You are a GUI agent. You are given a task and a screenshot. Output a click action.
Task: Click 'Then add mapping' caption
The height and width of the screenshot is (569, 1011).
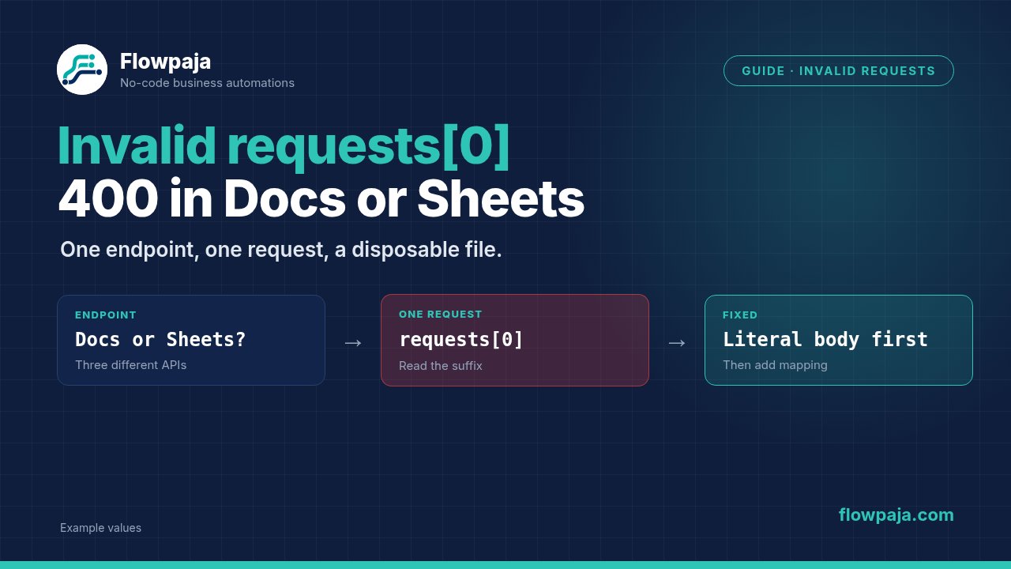click(775, 365)
